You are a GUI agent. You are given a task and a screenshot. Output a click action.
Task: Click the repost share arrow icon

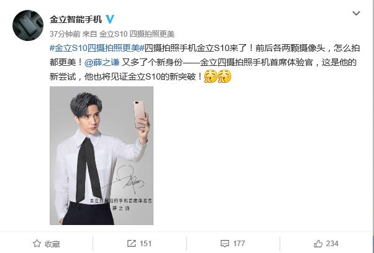pos(132,244)
